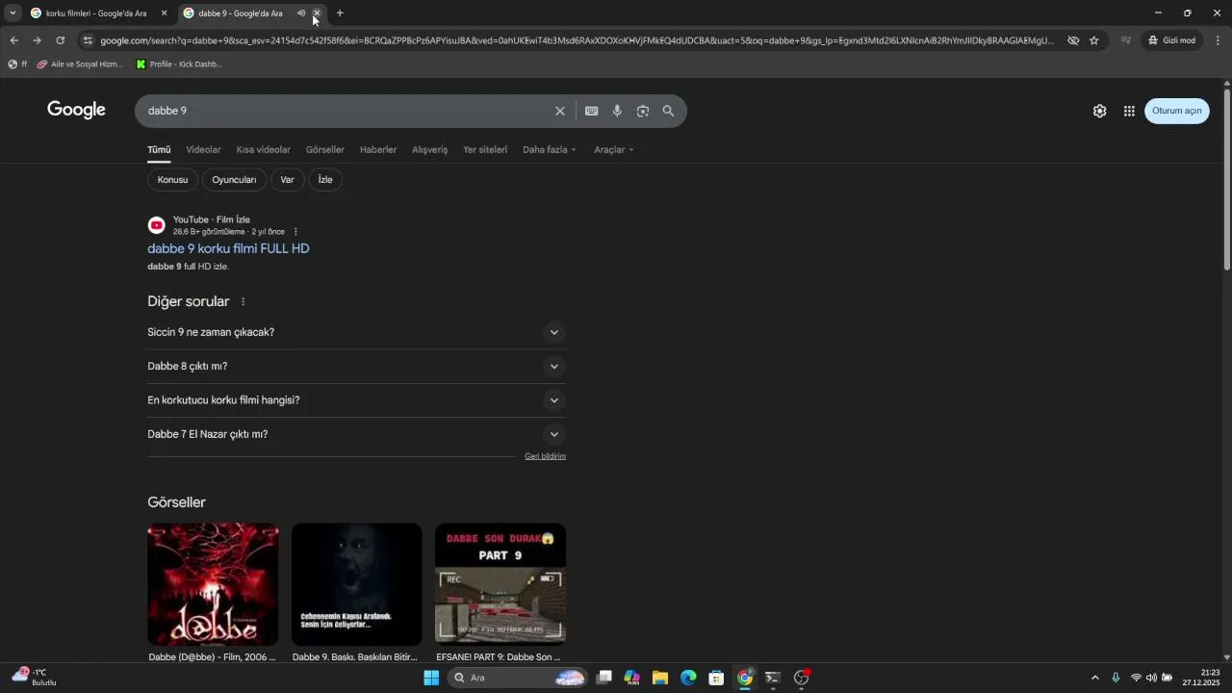Open the Aile ve Sosyal Hizm bookmark
The height and width of the screenshot is (693, 1232).
tap(80, 64)
